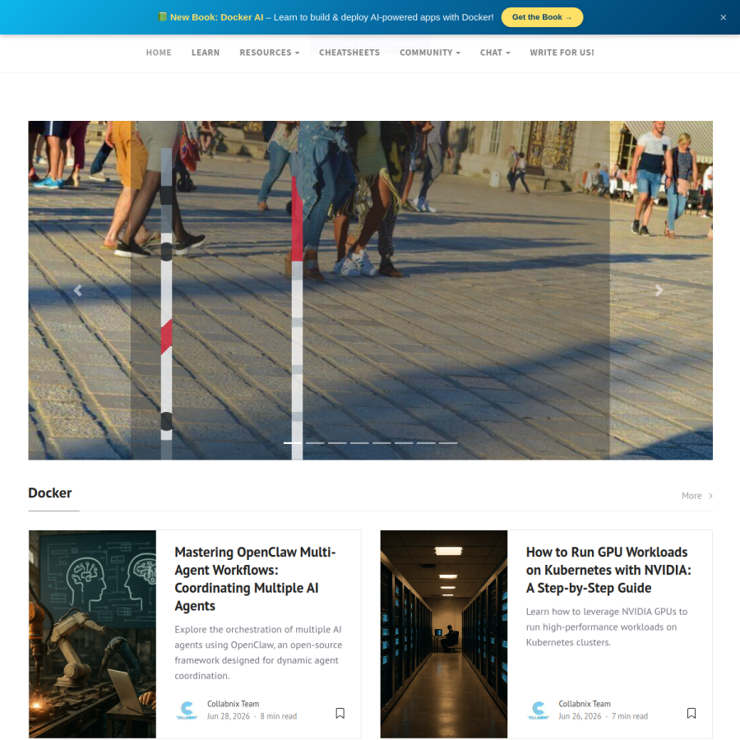Click the New Book: Docker AI text
740x740 pixels.
point(216,17)
